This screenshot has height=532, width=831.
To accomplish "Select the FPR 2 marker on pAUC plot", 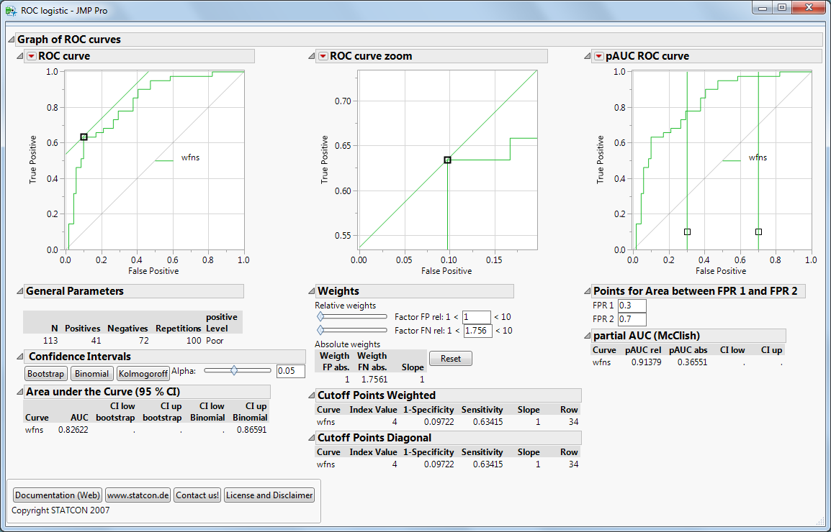I will (x=758, y=231).
